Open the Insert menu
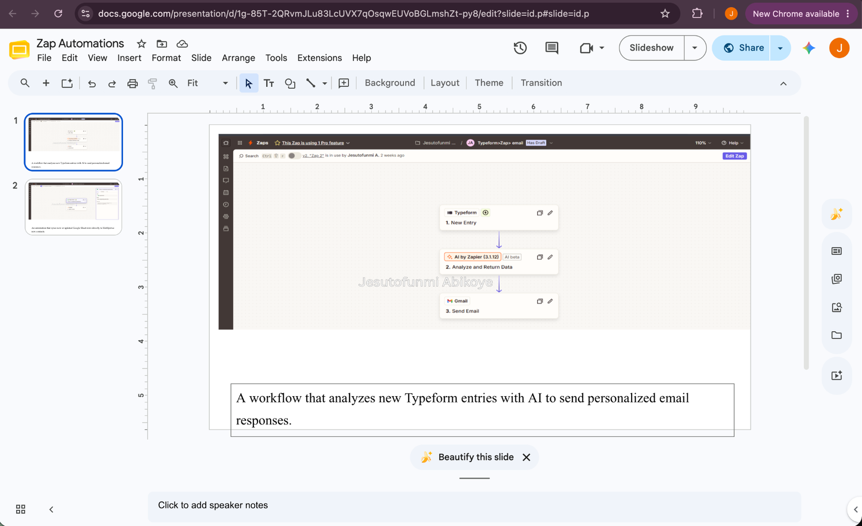This screenshot has height=526, width=862. click(129, 58)
